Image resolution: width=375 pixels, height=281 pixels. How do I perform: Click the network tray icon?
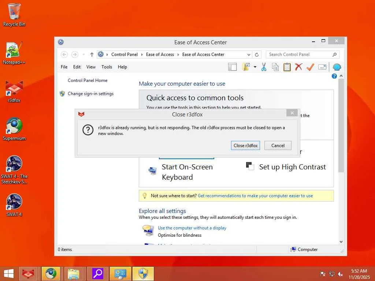click(331, 274)
